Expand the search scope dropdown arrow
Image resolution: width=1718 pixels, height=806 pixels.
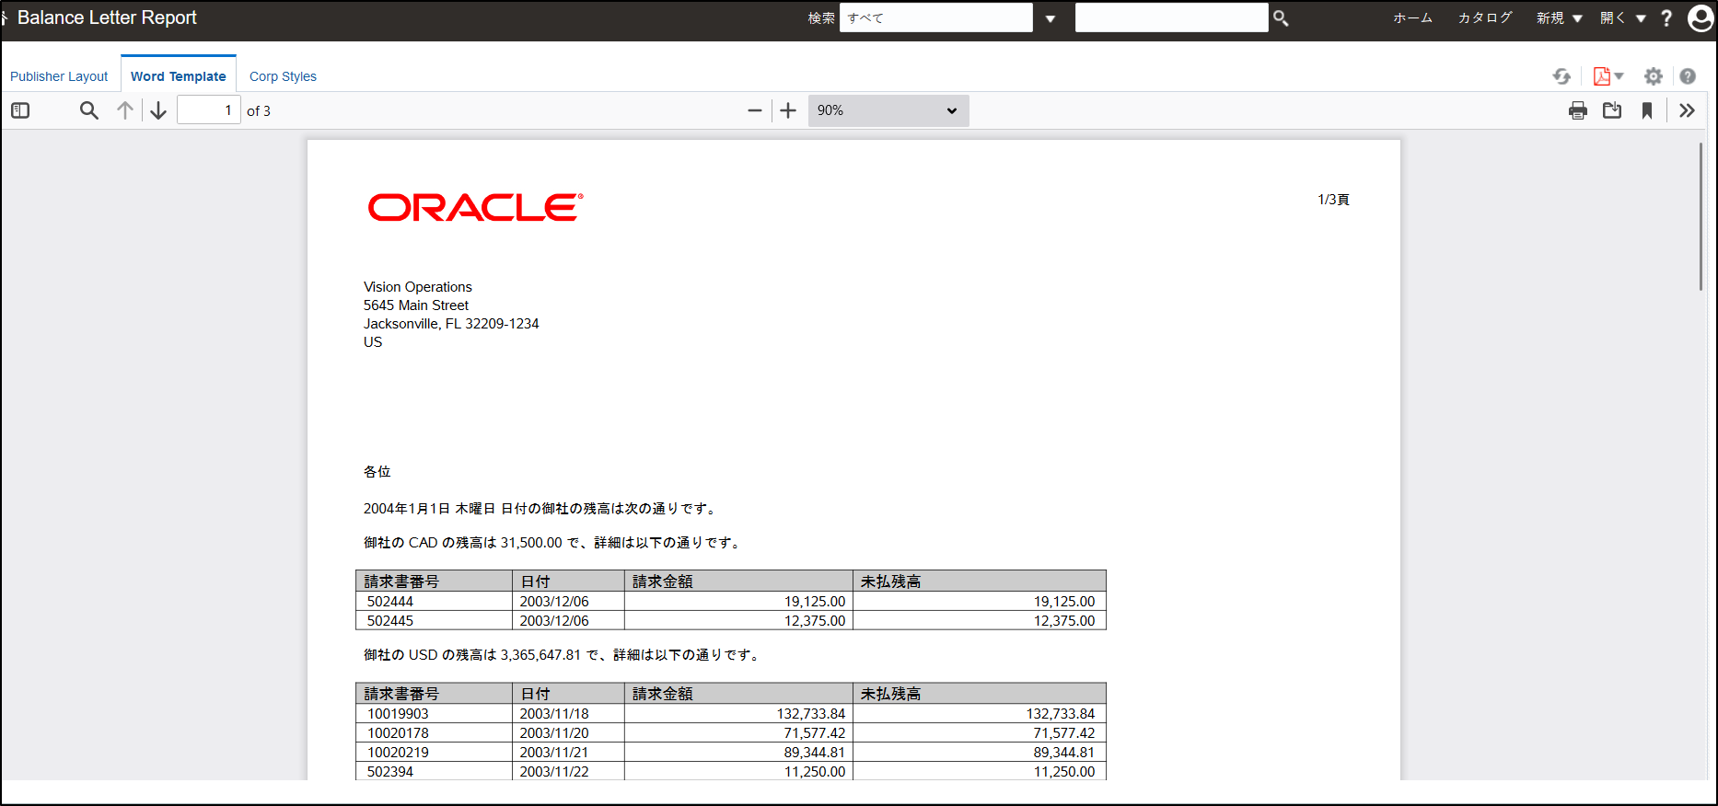pyautogui.click(x=1050, y=18)
